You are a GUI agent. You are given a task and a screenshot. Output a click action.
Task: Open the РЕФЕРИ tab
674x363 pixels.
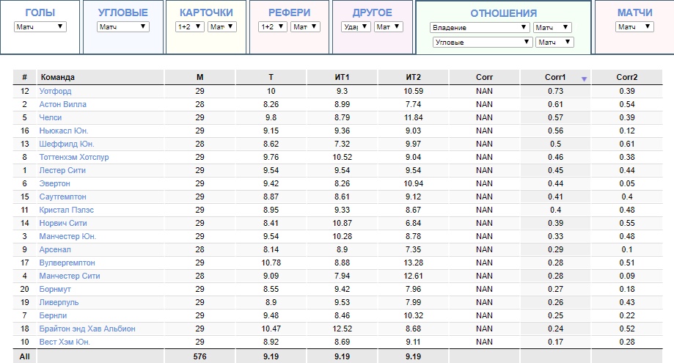tap(289, 13)
